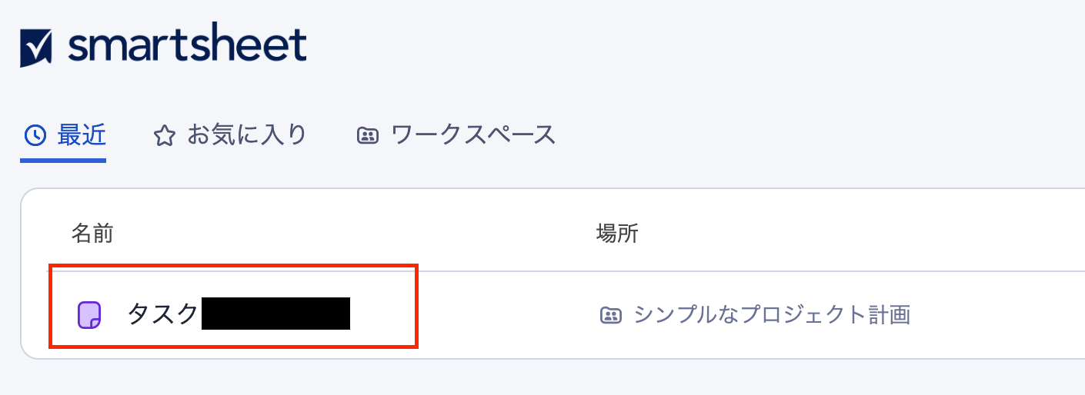Screen dimensions: 1085x395
Task: Click the 名前 column header
Action: (x=92, y=234)
